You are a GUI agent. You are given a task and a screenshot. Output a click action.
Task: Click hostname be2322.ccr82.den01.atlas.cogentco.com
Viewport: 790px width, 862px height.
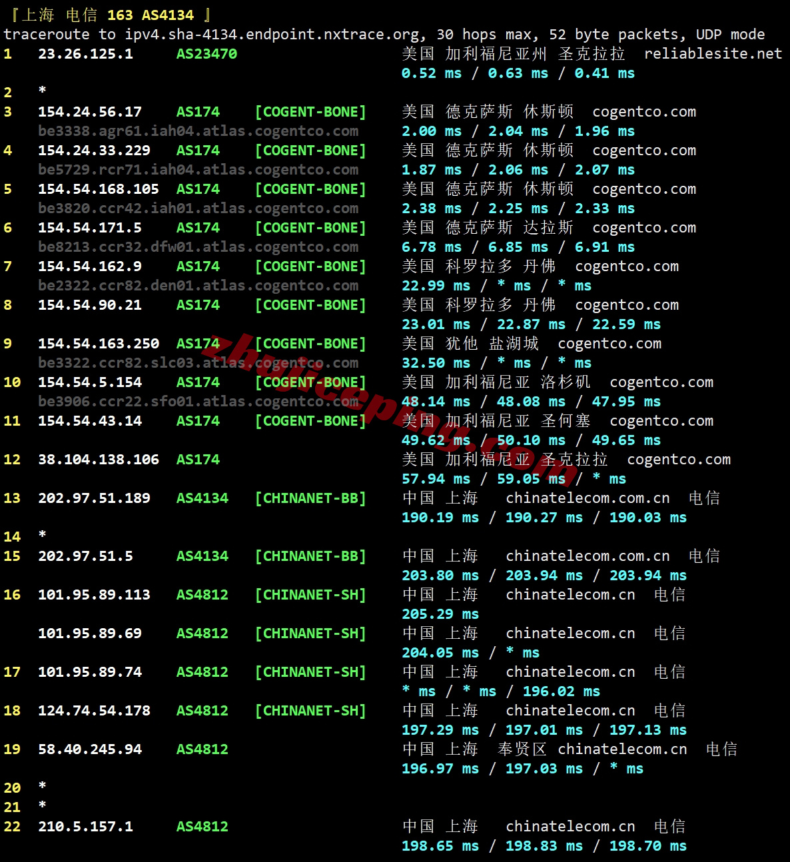pyautogui.click(x=198, y=286)
